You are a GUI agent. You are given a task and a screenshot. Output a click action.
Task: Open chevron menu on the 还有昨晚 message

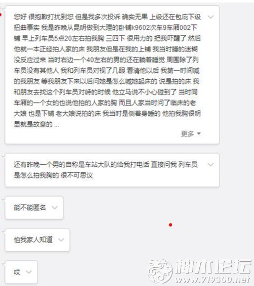click(210, 165)
